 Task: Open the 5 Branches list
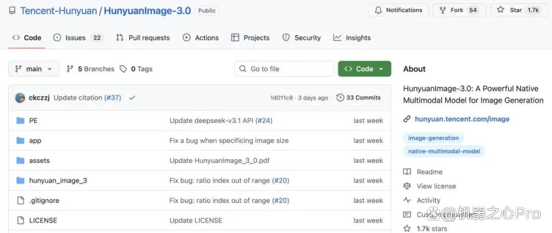click(90, 69)
